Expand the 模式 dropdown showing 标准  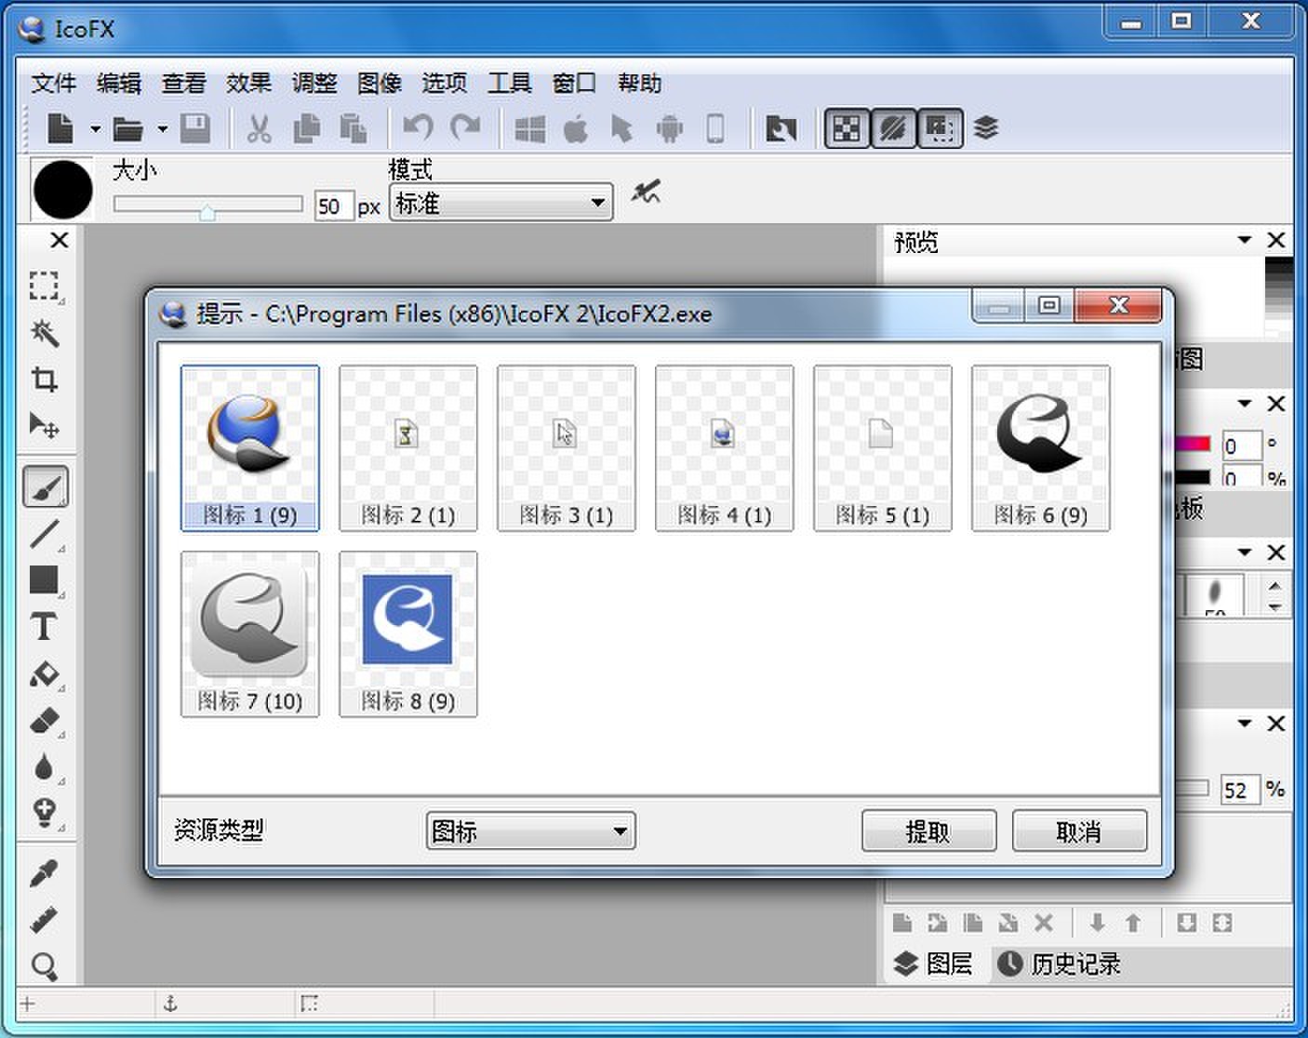[501, 203]
